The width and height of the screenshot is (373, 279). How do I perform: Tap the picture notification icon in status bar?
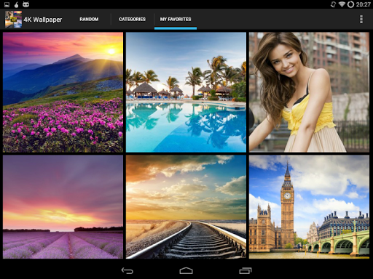(x=7, y=4)
